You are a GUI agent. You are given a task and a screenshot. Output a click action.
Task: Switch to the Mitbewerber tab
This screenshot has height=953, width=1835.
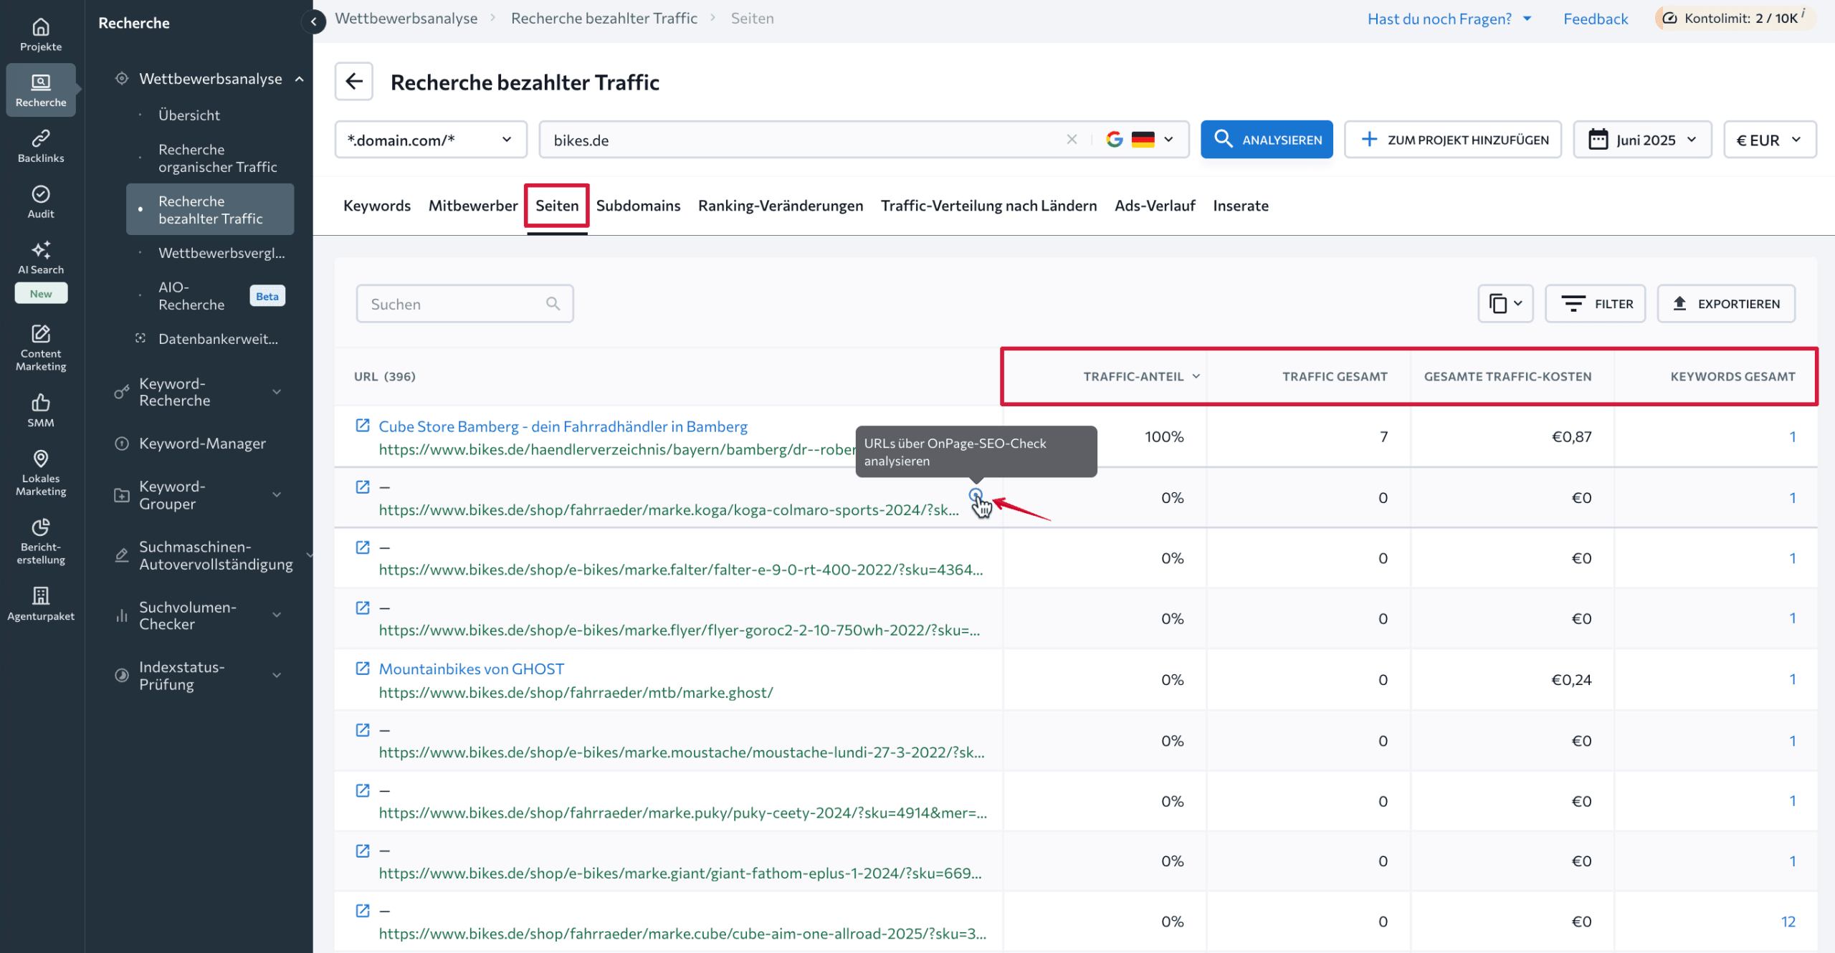tap(473, 206)
